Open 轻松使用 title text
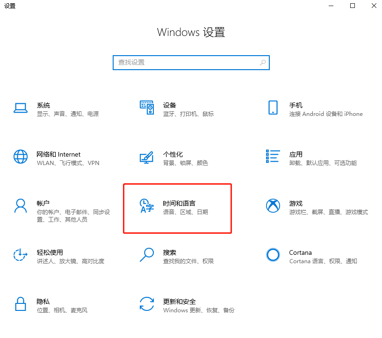 click(50, 252)
